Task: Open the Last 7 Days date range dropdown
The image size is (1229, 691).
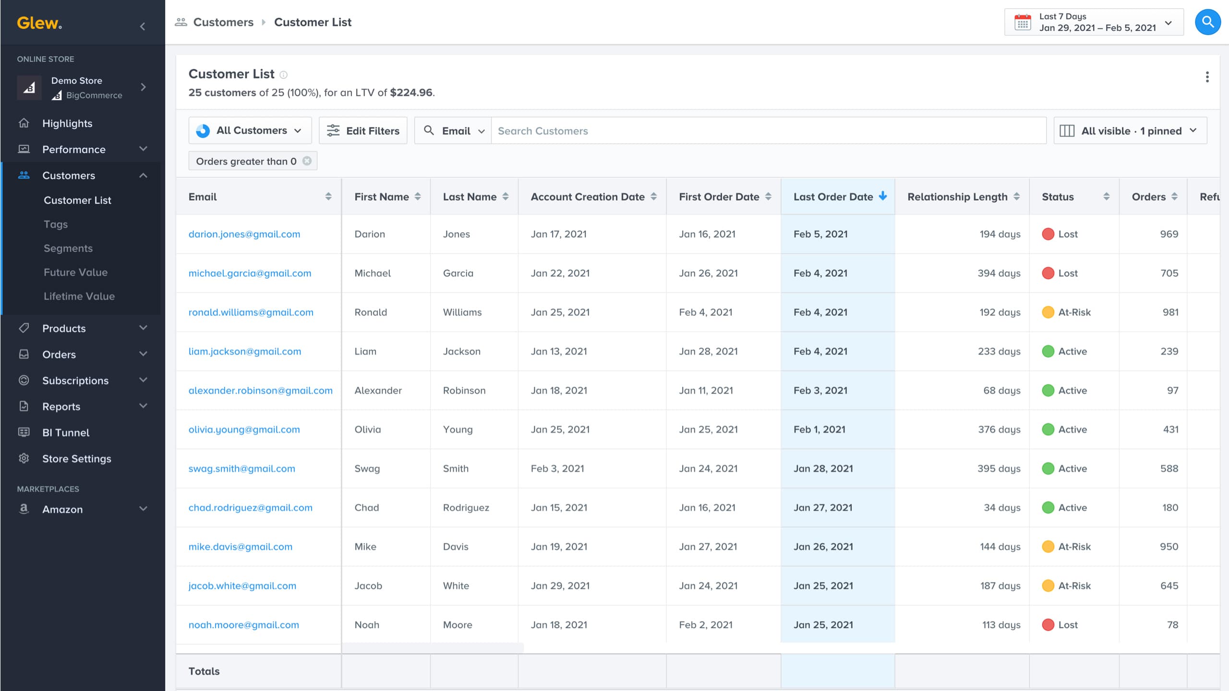Action: pos(1094,22)
